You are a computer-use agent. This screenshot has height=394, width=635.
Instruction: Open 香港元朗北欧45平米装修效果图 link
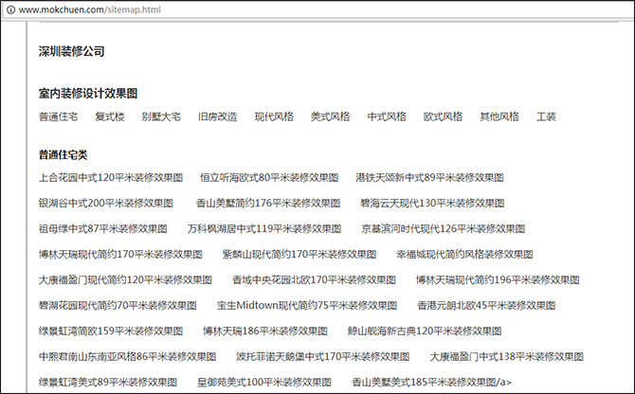click(x=486, y=305)
